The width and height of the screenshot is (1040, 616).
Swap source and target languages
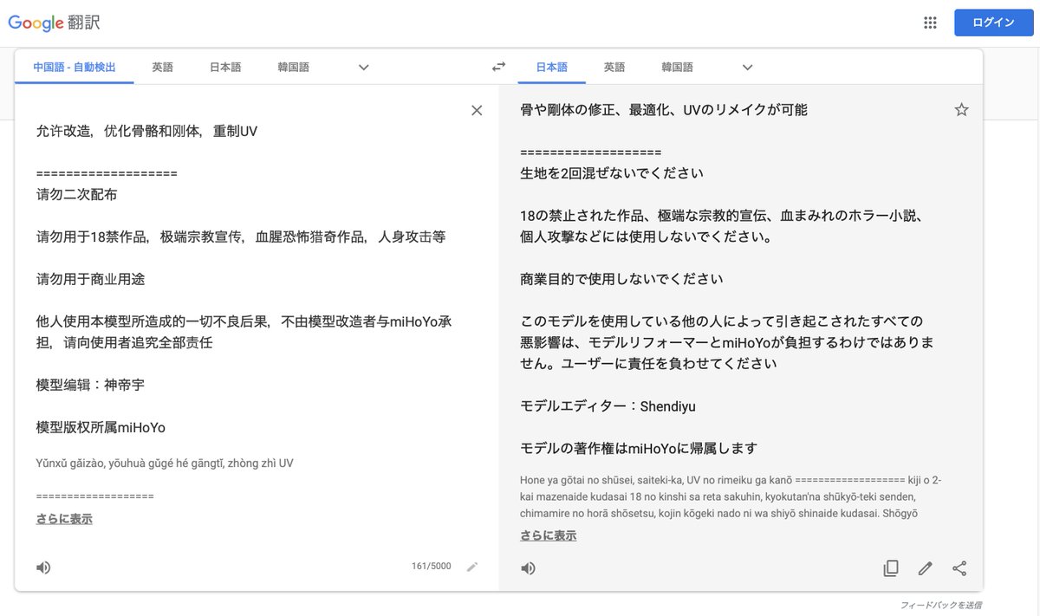(x=498, y=67)
